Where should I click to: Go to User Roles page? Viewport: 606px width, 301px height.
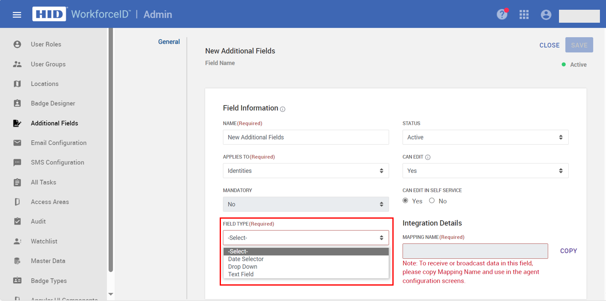pos(46,44)
